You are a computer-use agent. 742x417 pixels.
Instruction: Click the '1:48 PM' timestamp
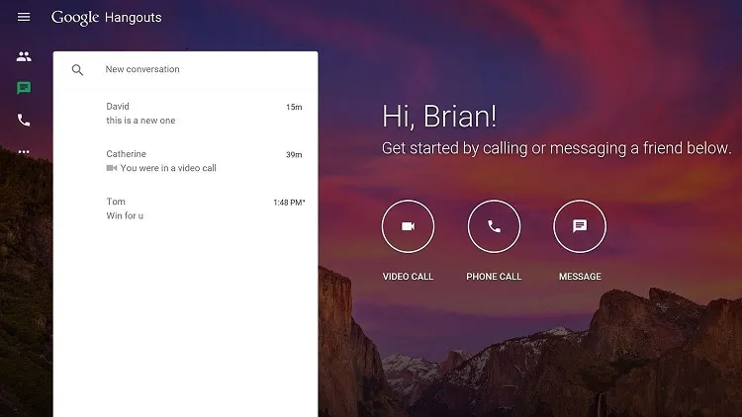[x=289, y=203]
